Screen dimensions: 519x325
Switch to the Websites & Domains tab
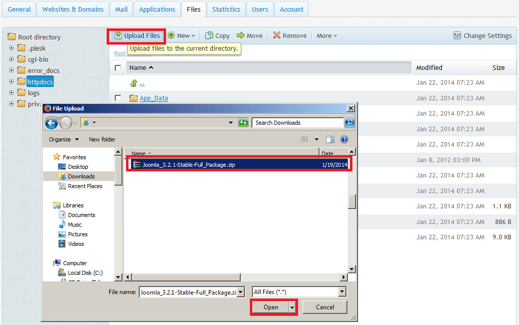coord(73,9)
